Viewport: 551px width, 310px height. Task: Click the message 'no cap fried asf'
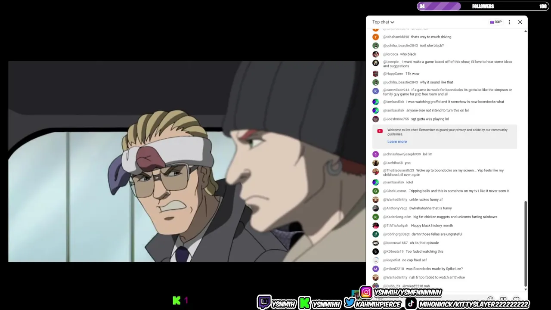[x=415, y=260]
